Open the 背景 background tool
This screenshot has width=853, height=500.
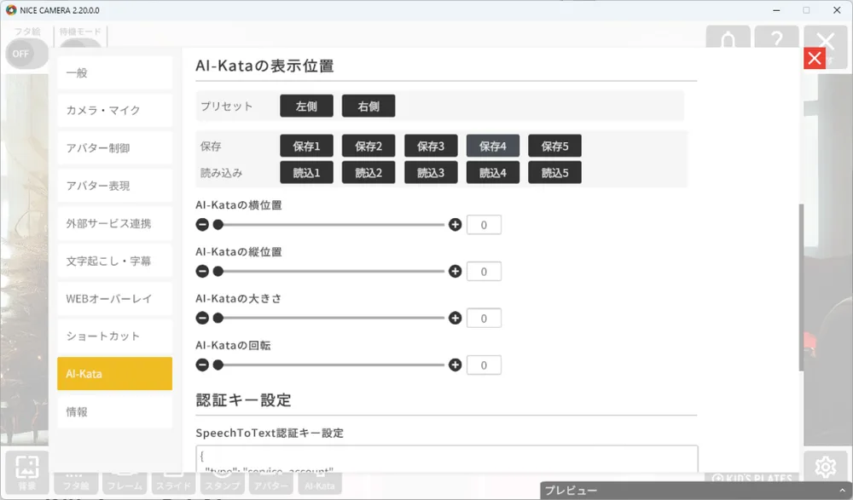(x=26, y=473)
